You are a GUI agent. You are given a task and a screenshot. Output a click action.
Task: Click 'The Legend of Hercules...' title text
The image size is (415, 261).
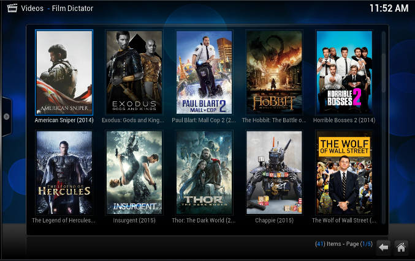[x=64, y=221]
